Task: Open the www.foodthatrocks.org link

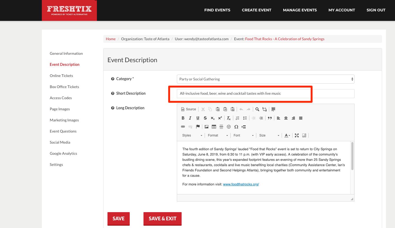Action: pos(241,184)
